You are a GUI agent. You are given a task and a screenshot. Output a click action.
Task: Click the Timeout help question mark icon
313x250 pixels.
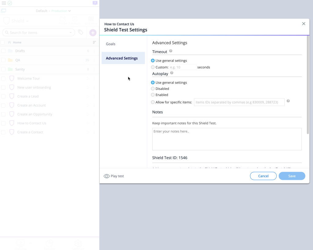[171, 51]
